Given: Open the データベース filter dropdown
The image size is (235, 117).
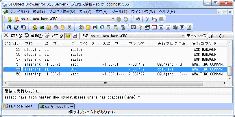Looking at the screenshot, I should [x=219, y=36].
